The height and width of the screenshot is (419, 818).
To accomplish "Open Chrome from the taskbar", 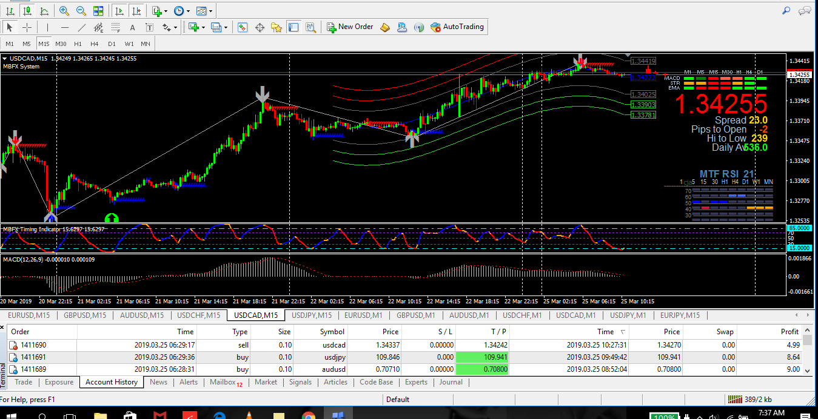I will [x=308, y=415].
